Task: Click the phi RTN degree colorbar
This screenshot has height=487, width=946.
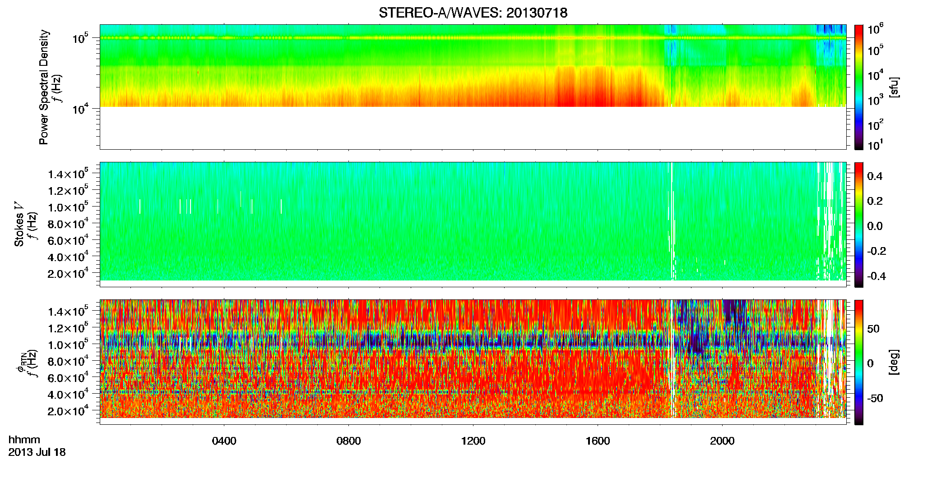Action: 859,362
